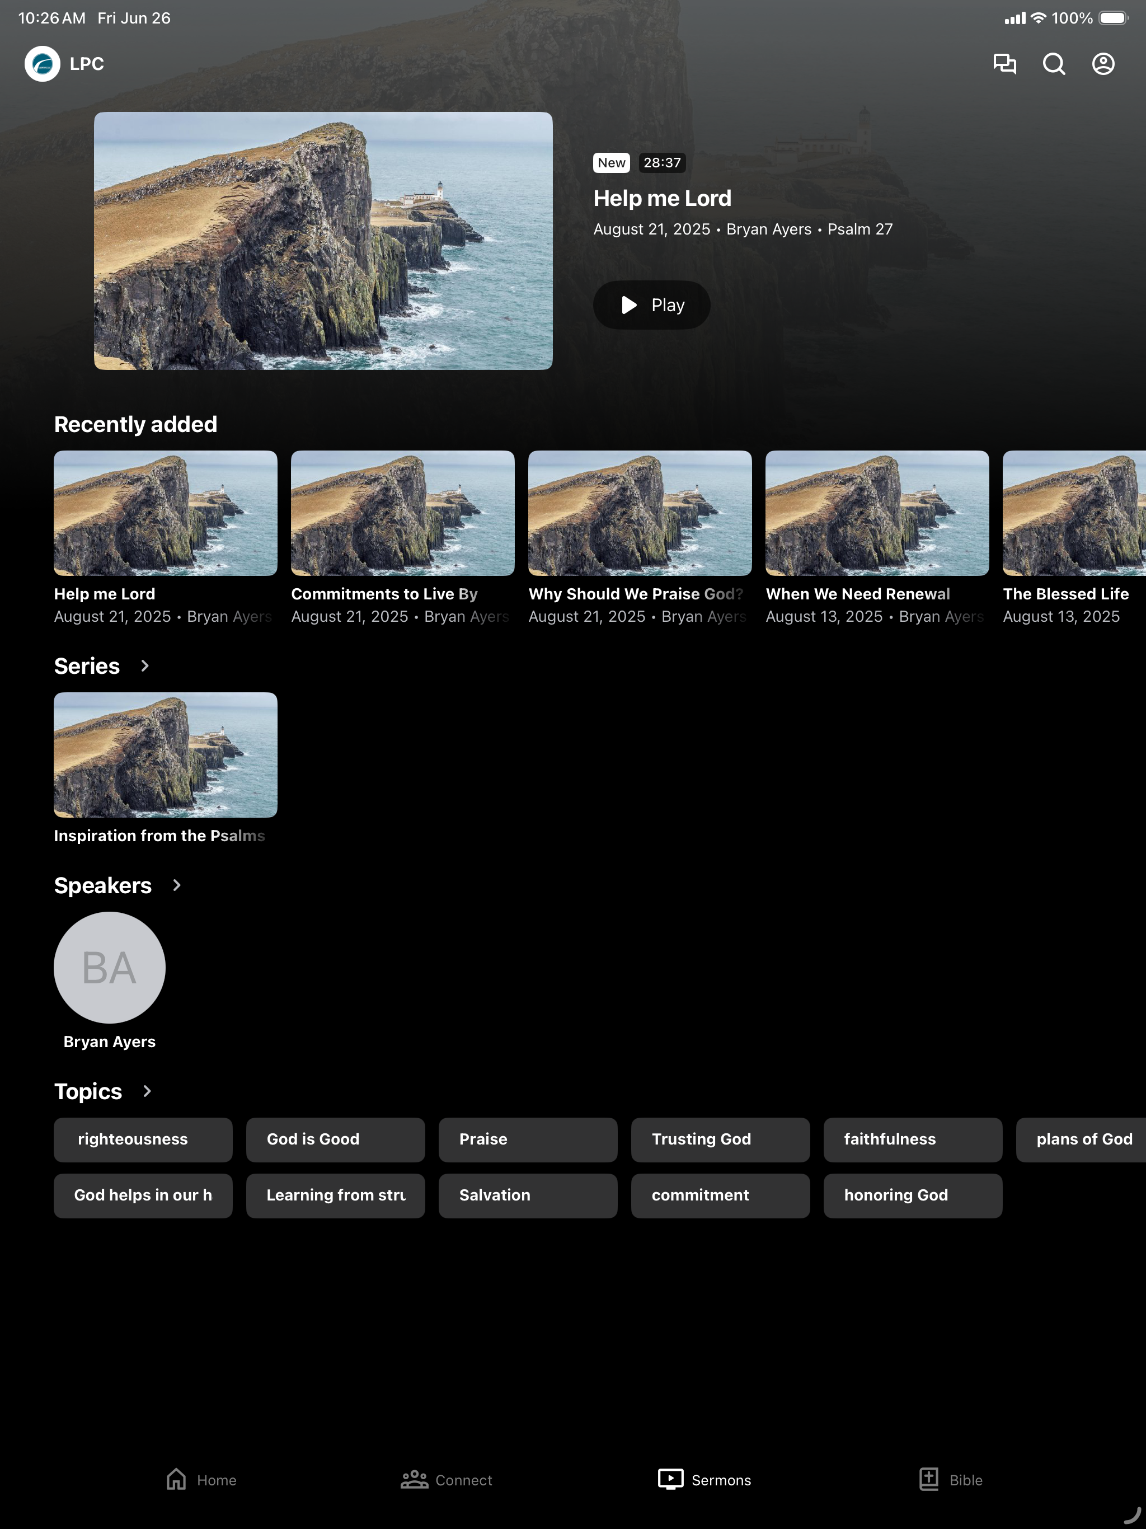Select the God is Good topic

click(335, 1139)
